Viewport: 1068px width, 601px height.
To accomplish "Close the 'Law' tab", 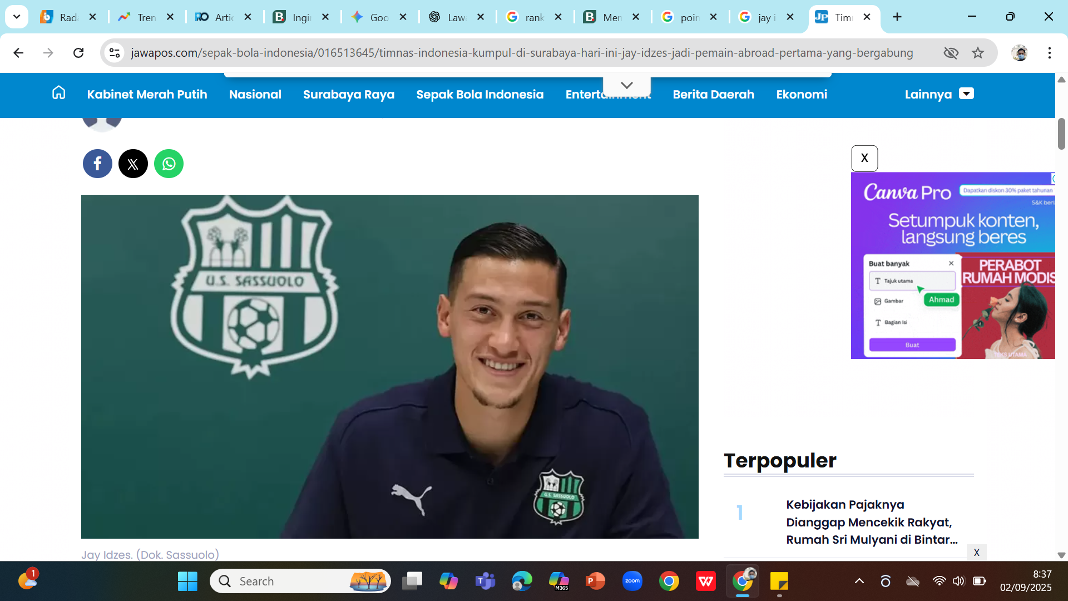I will 481,17.
